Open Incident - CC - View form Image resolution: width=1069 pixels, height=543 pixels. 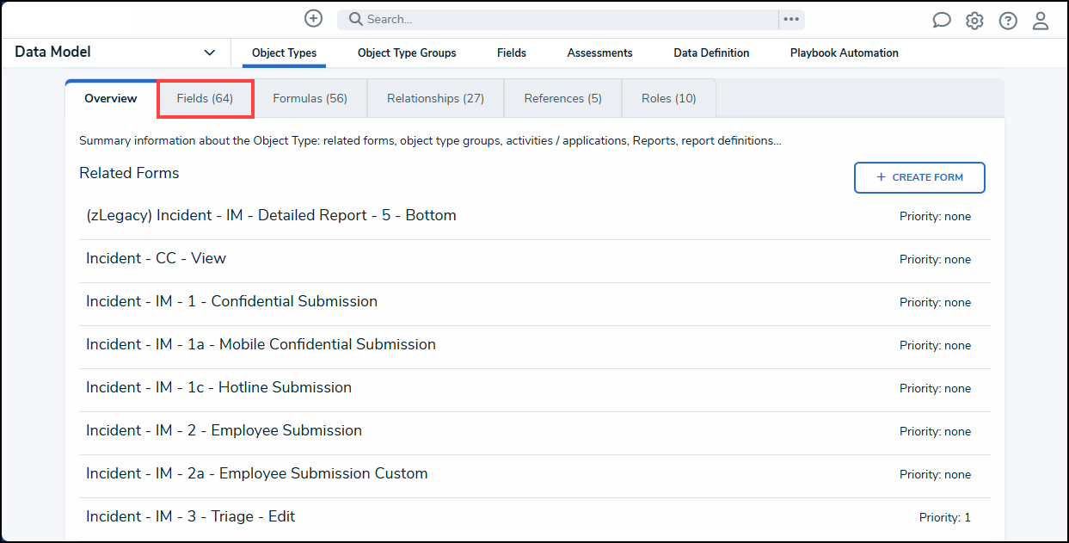pos(156,258)
